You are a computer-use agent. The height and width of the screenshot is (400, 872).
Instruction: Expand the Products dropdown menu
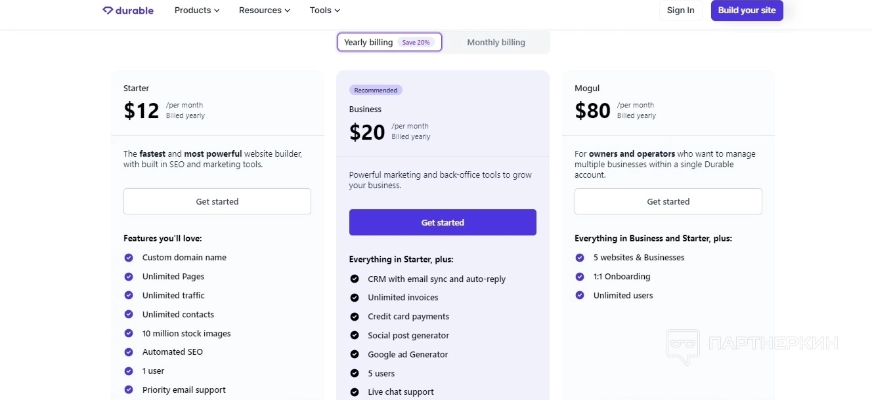coord(197,10)
